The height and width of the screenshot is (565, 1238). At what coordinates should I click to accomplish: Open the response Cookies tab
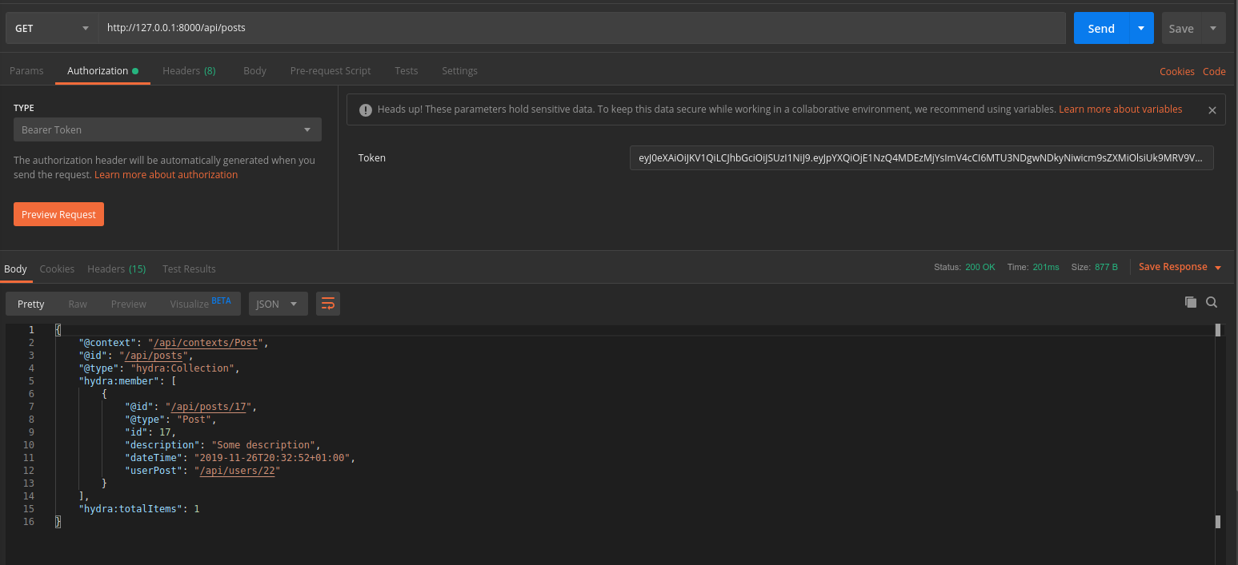57,269
